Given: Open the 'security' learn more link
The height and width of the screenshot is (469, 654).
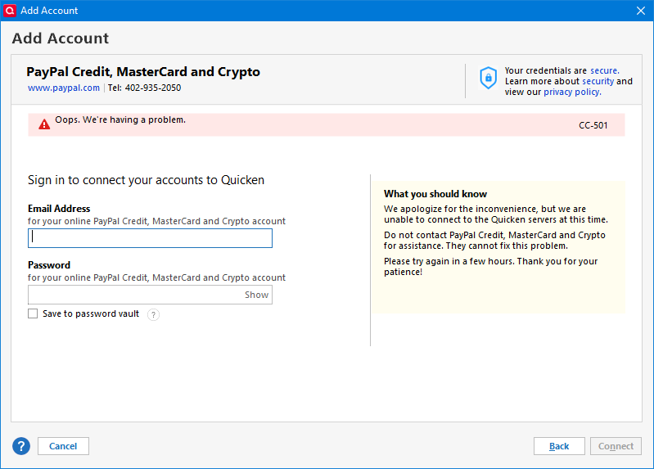Looking at the screenshot, I should point(598,81).
